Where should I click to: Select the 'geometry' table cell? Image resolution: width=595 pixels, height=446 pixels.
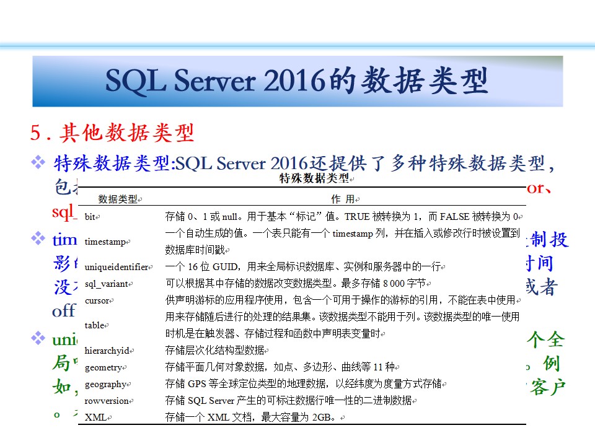click(104, 367)
